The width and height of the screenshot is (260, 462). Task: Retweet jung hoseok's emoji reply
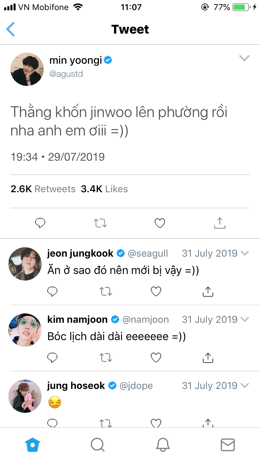pyautogui.click(x=105, y=423)
